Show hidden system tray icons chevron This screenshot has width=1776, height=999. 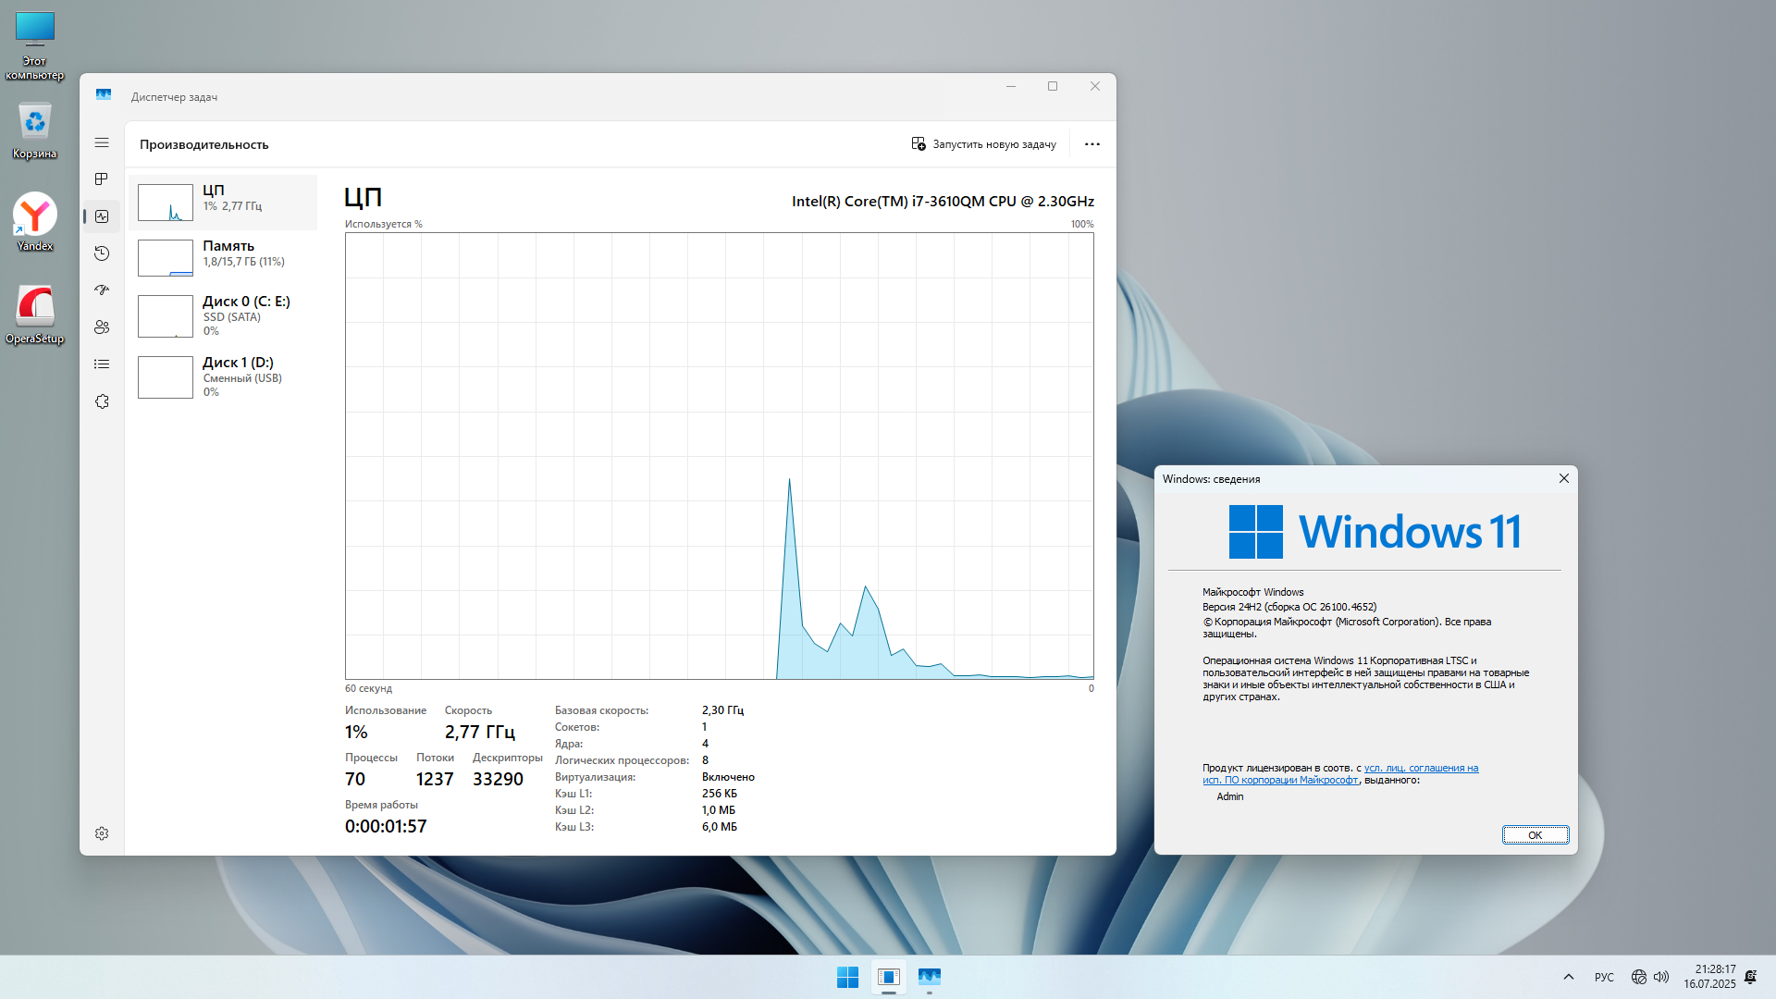point(1569,977)
